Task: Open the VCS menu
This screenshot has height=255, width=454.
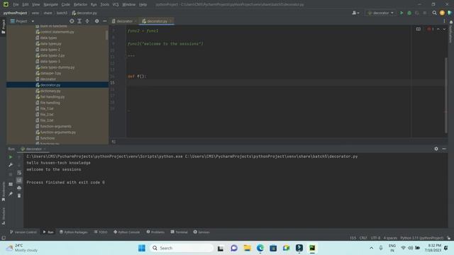Action: point(116,5)
